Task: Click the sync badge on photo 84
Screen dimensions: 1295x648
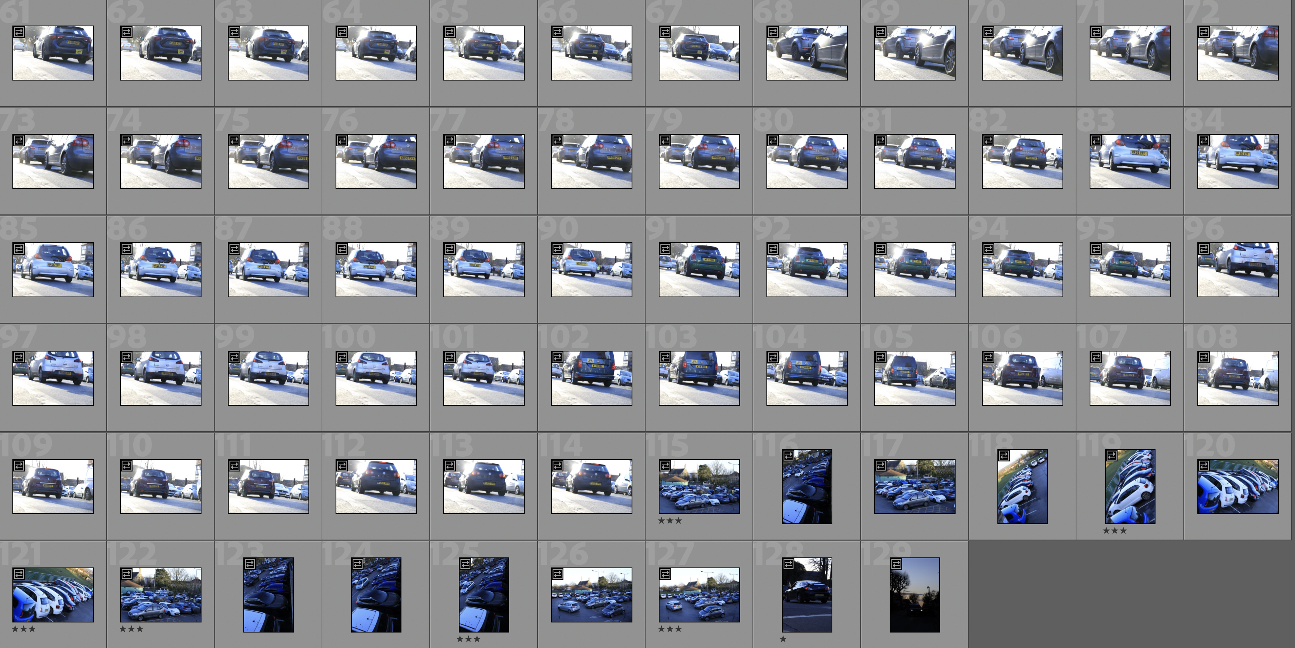Action: pos(1204,140)
